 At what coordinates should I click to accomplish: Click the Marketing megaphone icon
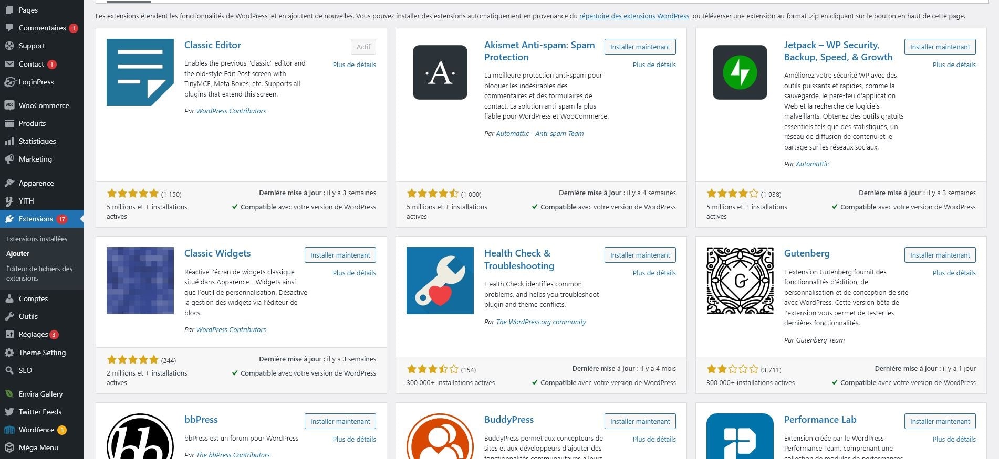[9, 159]
